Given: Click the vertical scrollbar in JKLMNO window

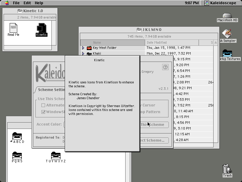Looking at the screenshot, I should point(216,94).
